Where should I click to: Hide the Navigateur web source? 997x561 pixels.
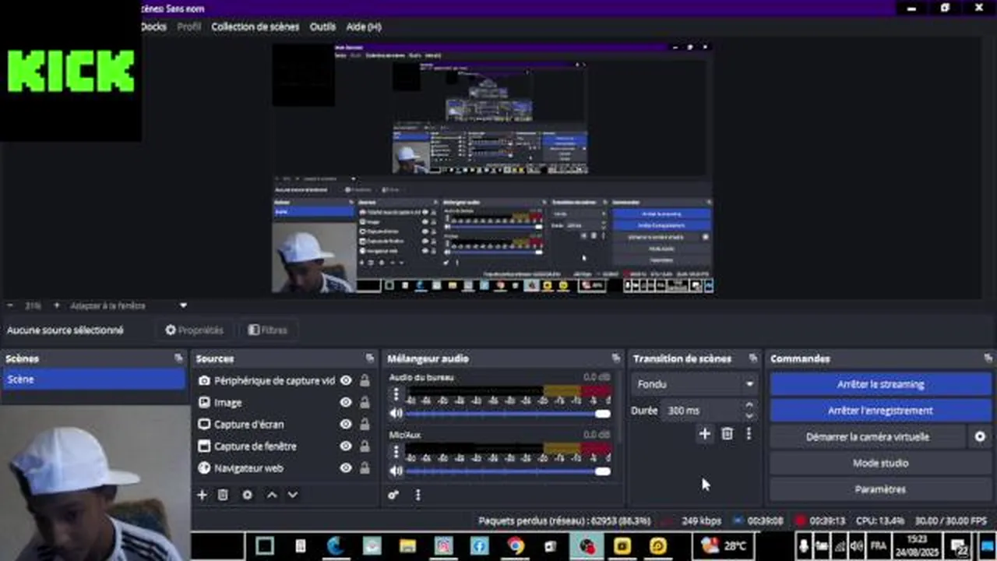click(x=346, y=468)
